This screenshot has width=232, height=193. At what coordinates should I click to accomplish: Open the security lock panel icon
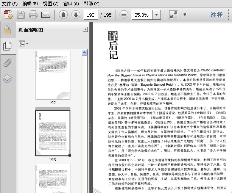coord(7,30)
